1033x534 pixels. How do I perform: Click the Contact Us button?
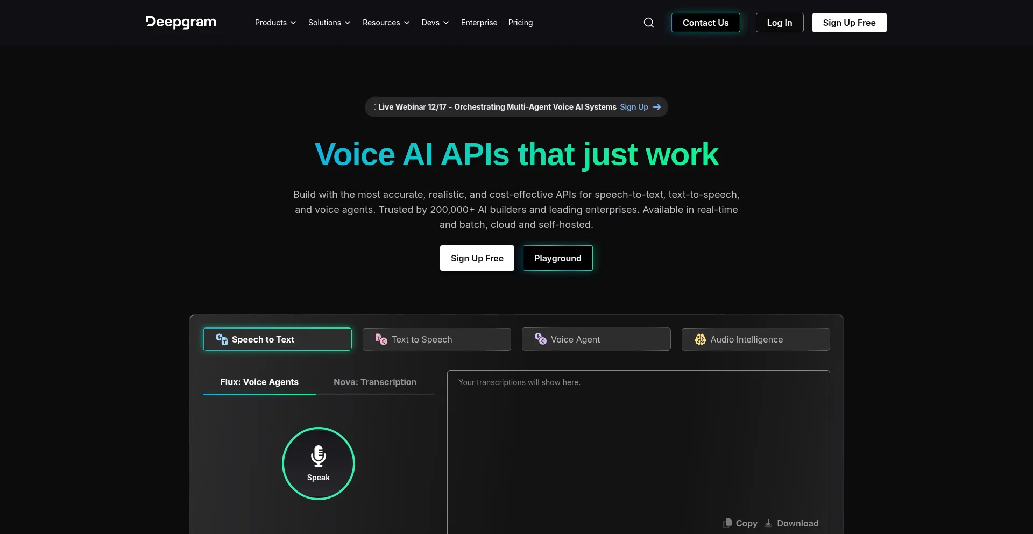pyautogui.click(x=705, y=23)
